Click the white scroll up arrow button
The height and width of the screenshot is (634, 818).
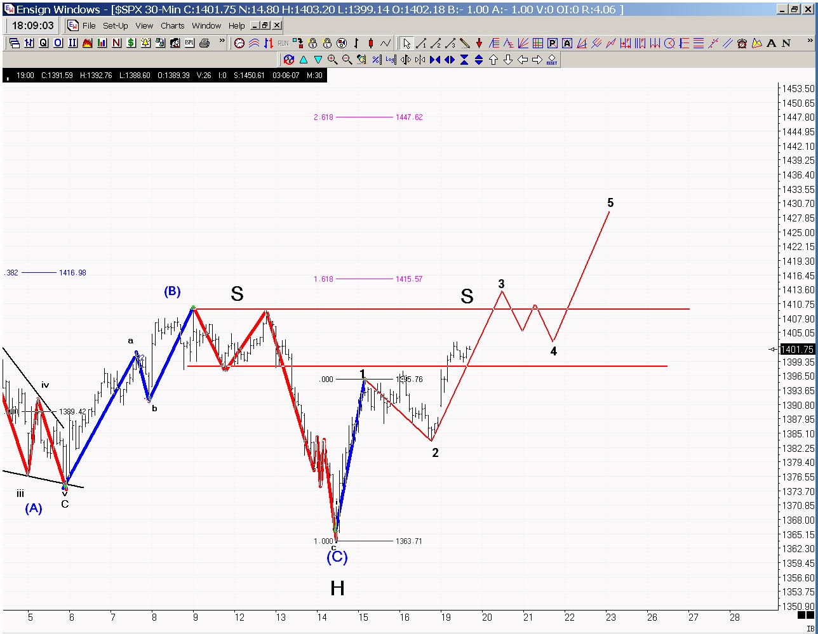point(493,60)
